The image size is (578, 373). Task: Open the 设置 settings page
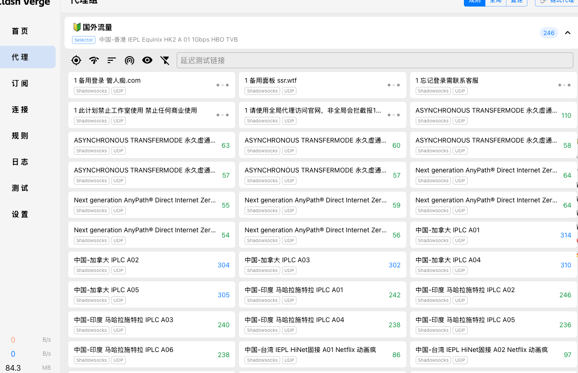(x=20, y=214)
